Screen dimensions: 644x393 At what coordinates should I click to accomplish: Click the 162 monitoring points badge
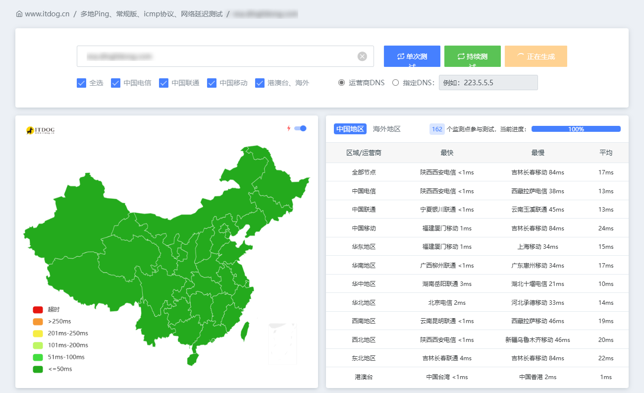pos(436,129)
